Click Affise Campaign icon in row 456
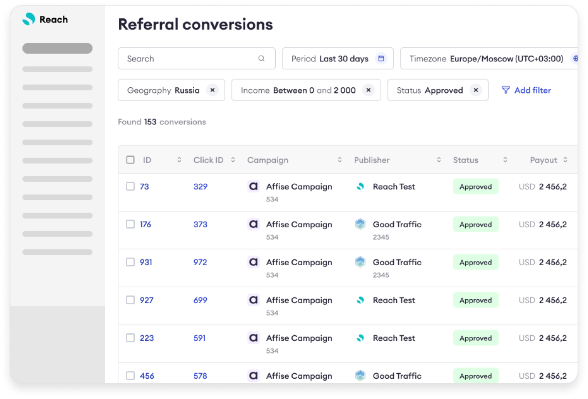Image resolution: width=588 pixels, height=399 pixels. (253, 376)
